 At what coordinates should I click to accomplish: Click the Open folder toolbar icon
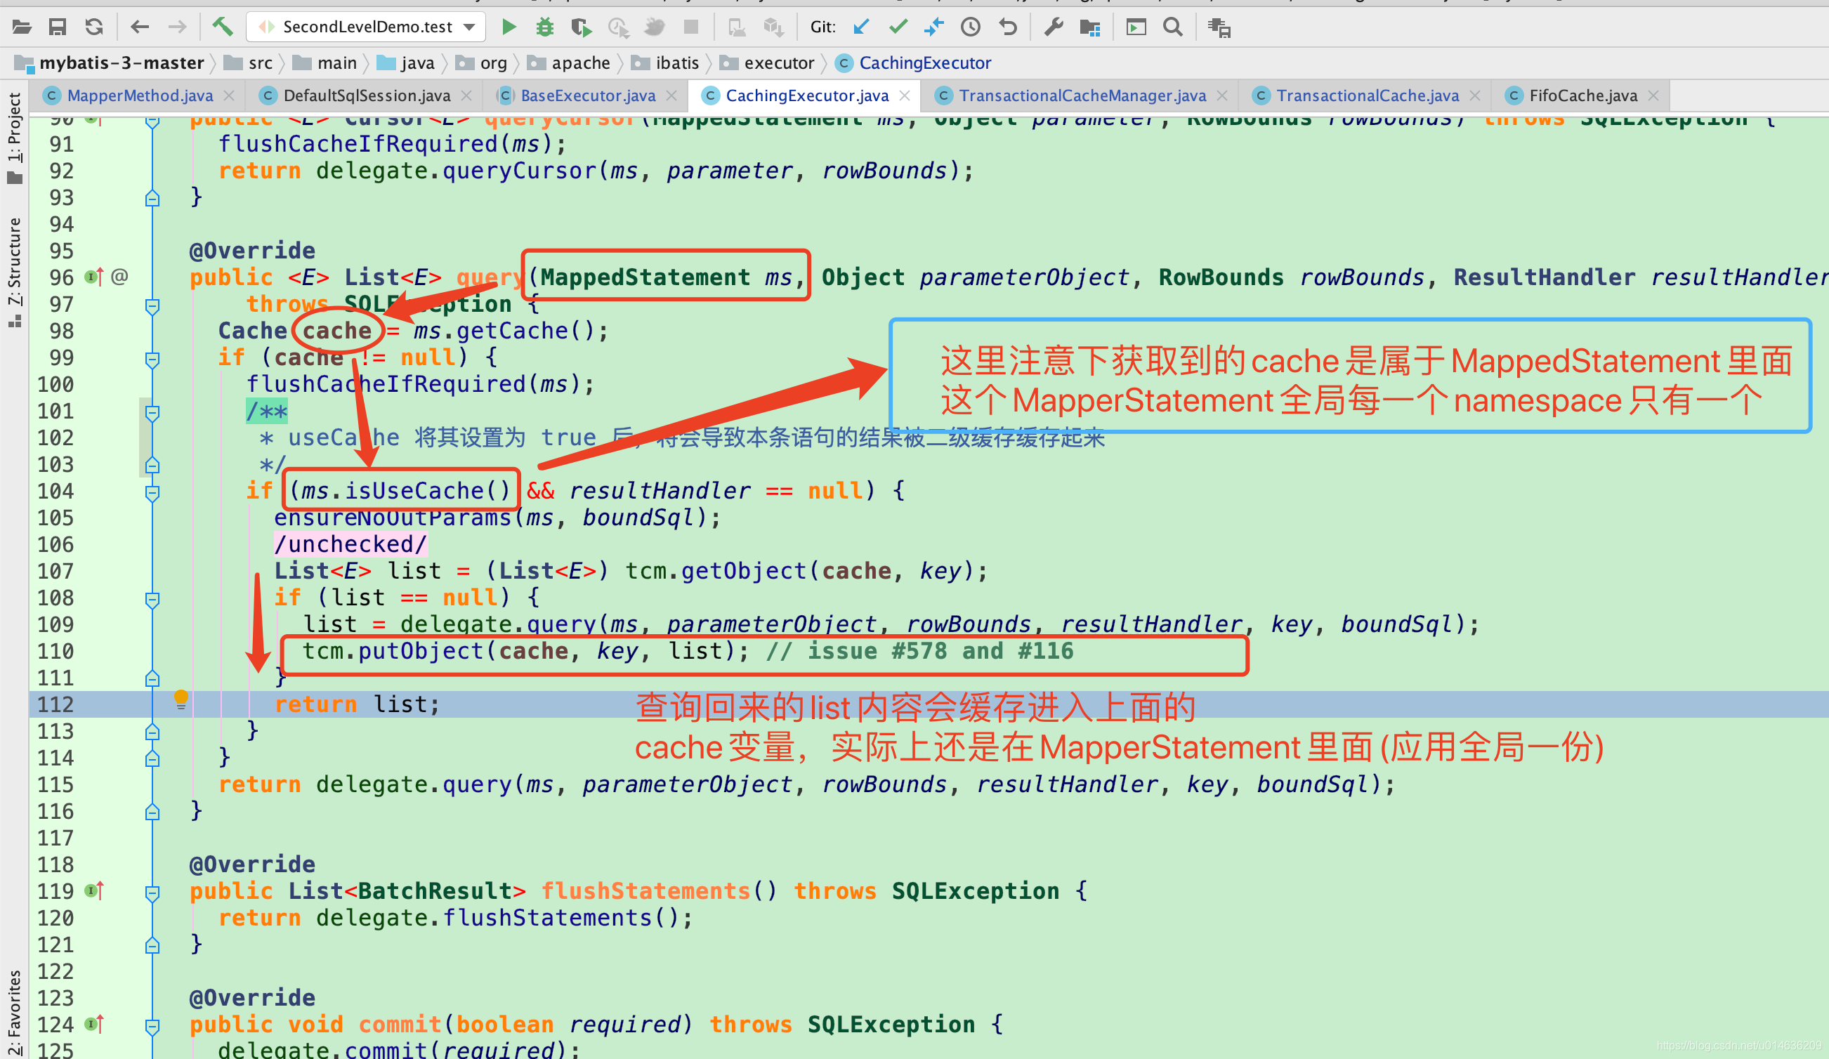[x=22, y=27]
